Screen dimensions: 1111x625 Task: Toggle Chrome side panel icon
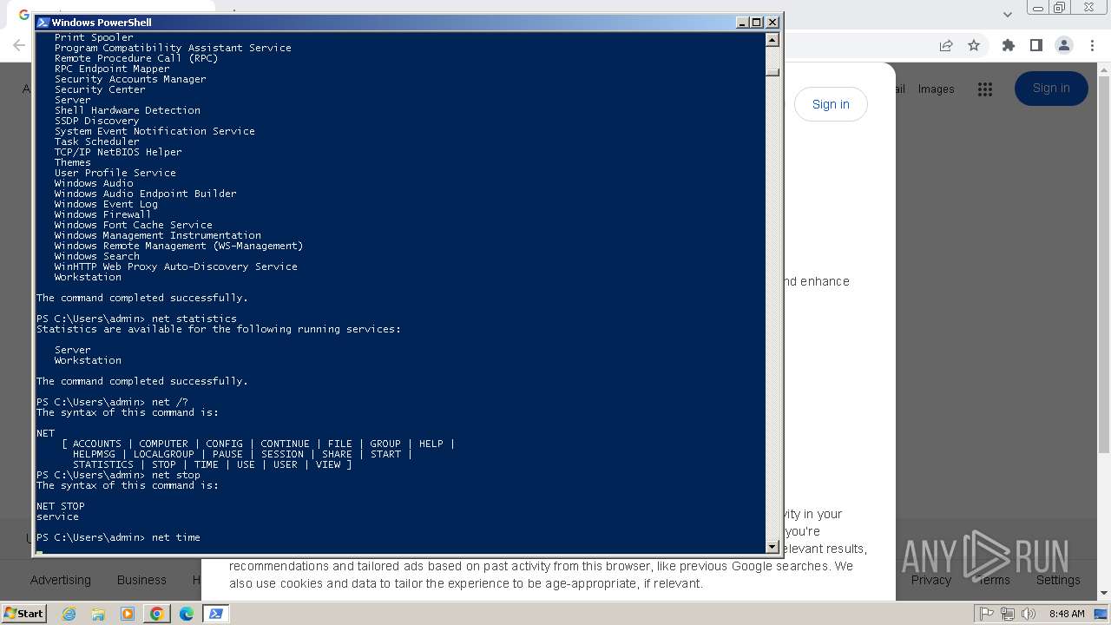(1036, 45)
